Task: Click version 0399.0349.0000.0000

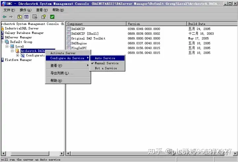Action: pyautogui.click(x=144, y=29)
